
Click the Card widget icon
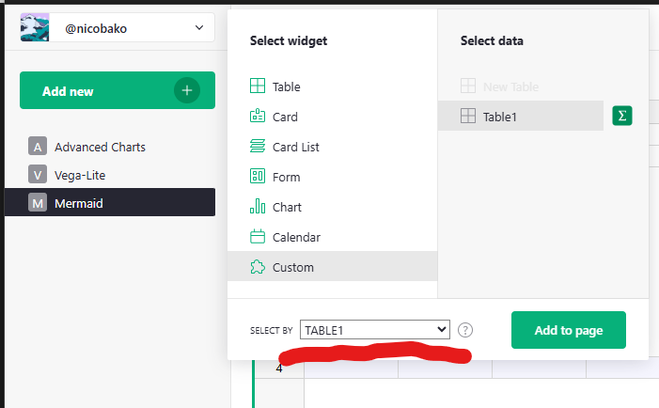tap(258, 117)
